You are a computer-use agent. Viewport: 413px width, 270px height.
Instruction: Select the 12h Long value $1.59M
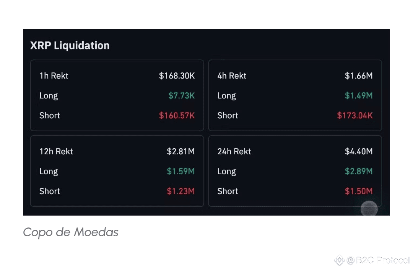coord(180,172)
